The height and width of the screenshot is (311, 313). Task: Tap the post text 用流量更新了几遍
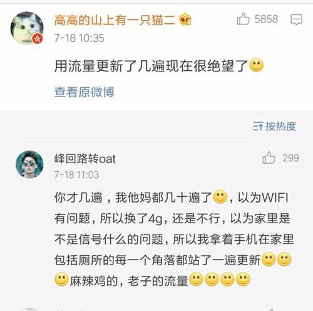[x=110, y=66]
